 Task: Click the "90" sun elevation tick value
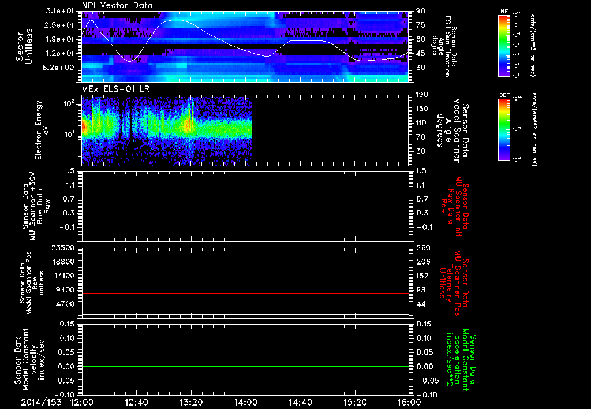[421, 11]
